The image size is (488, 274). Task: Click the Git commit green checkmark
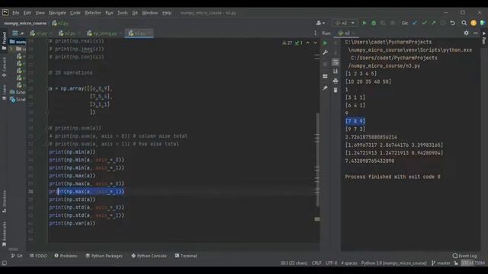[x=424, y=23]
